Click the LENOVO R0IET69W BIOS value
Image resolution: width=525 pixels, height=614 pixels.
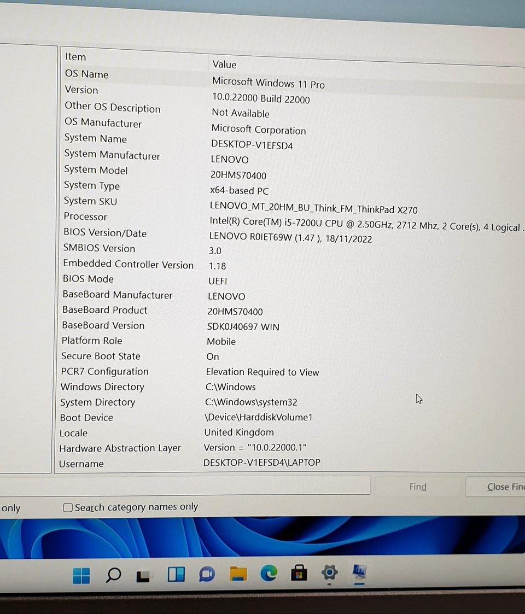tap(290, 237)
